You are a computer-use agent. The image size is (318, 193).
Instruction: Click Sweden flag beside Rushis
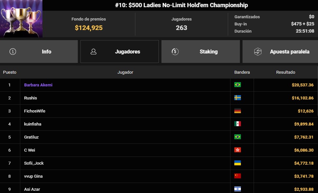[x=238, y=98]
